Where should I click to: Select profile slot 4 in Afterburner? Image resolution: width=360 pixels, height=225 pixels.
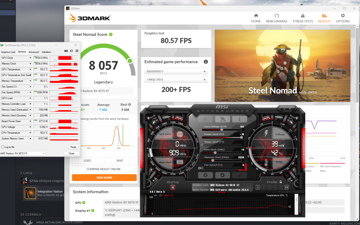(275, 187)
